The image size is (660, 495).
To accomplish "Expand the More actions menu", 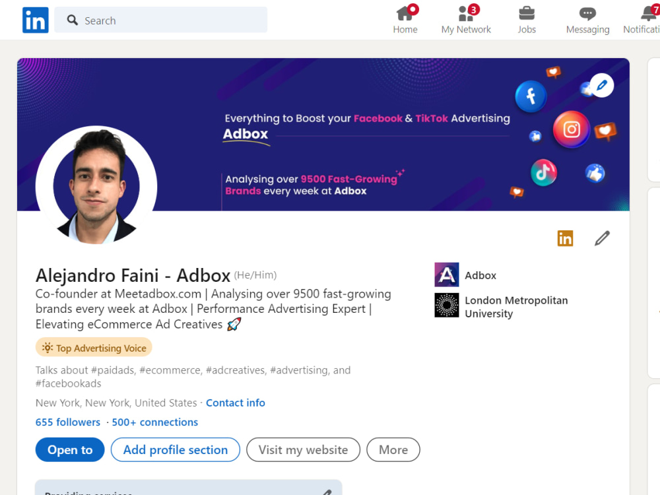I will click(393, 449).
